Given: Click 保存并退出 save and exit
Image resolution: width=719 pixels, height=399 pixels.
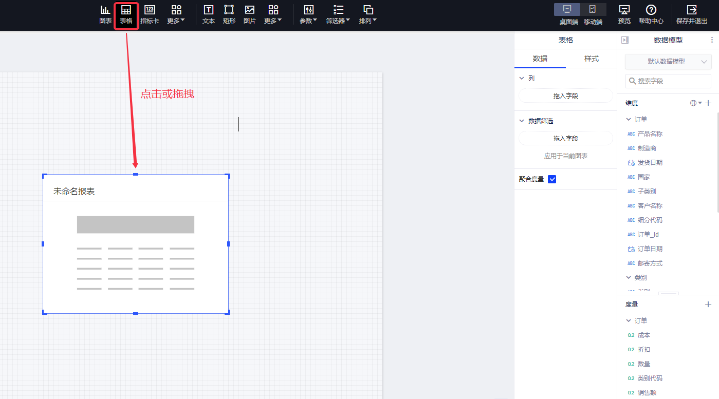Looking at the screenshot, I should (692, 14).
